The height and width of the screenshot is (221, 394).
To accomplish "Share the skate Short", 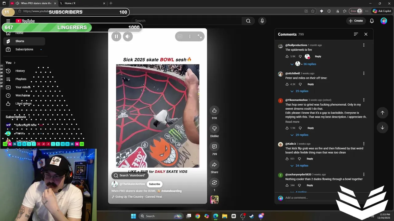I will (214, 165).
